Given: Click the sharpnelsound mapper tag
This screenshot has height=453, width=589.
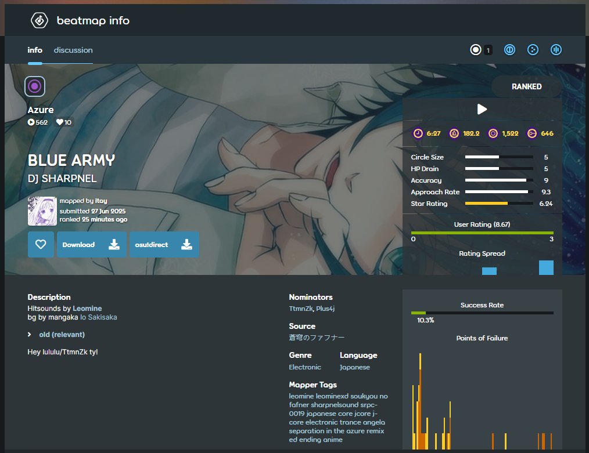Looking at the screenshot, I should coord(335,405).
